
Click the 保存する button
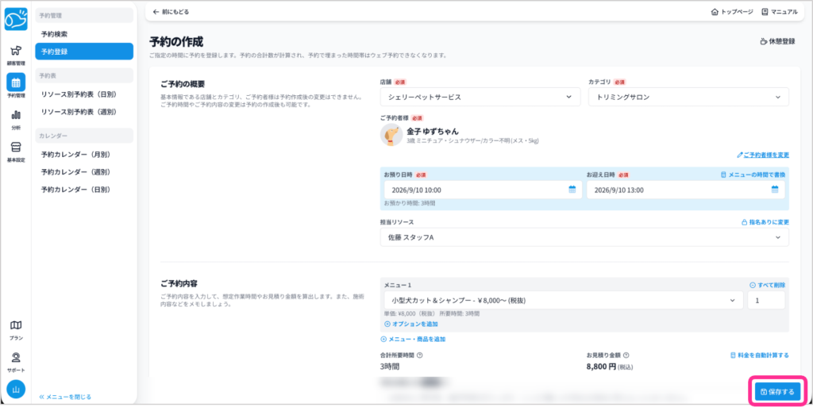click(777, 391)
